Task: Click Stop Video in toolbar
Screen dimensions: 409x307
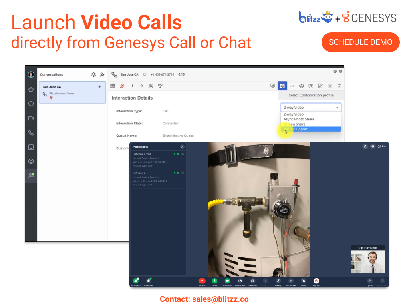Action: tap(227, 282)
